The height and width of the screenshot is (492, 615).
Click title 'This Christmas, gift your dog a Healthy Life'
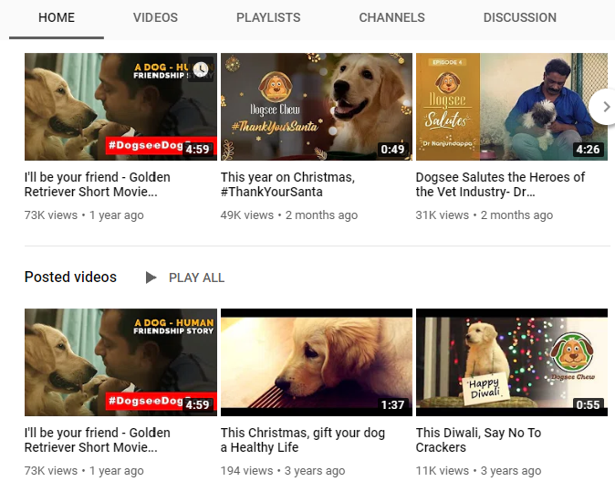(x=303, y=440)
